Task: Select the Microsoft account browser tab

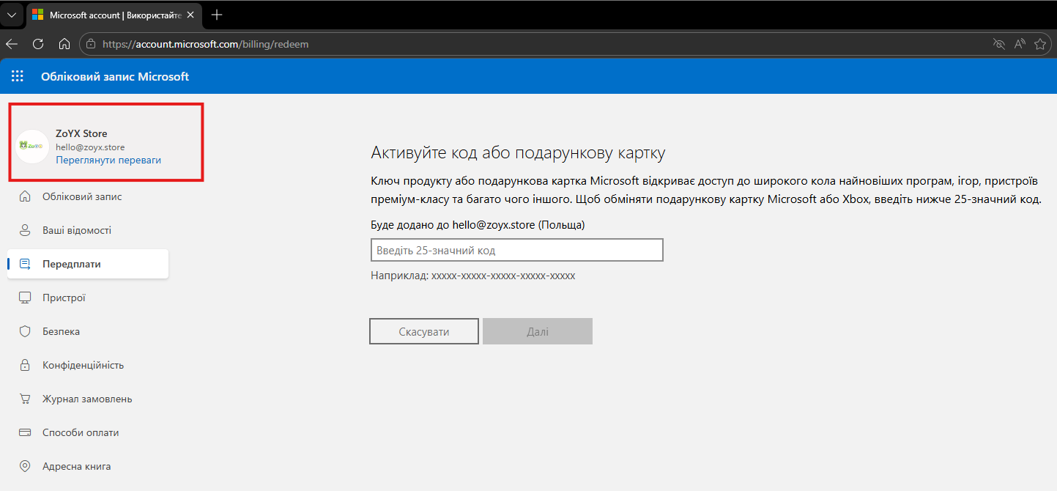Action: (x=114, y=15)
